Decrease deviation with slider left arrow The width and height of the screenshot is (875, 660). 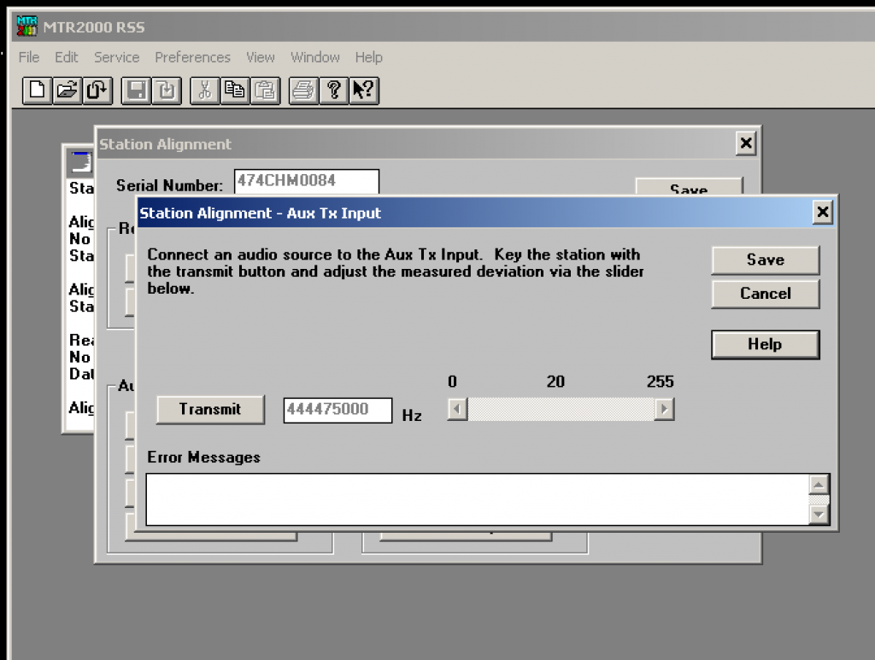click(457, 409)
